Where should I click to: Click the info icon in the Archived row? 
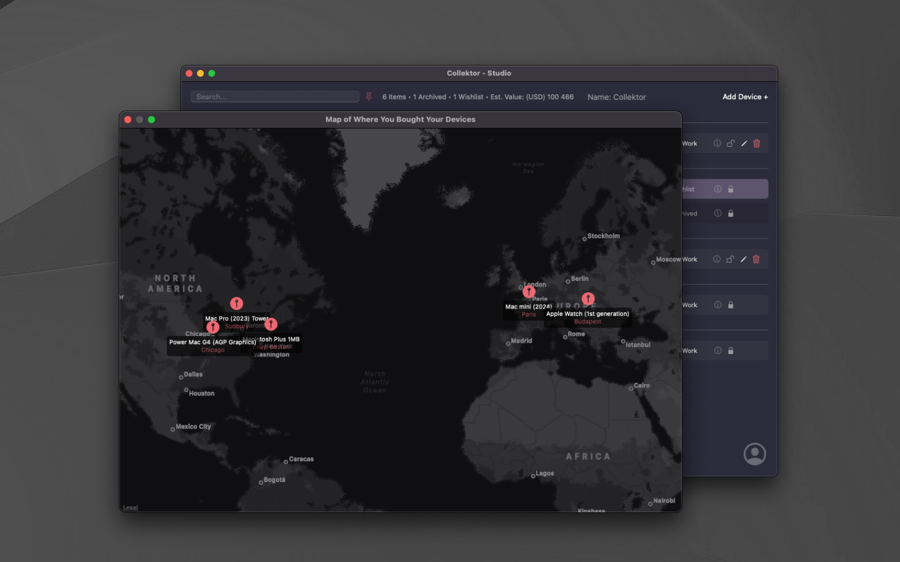717,214
